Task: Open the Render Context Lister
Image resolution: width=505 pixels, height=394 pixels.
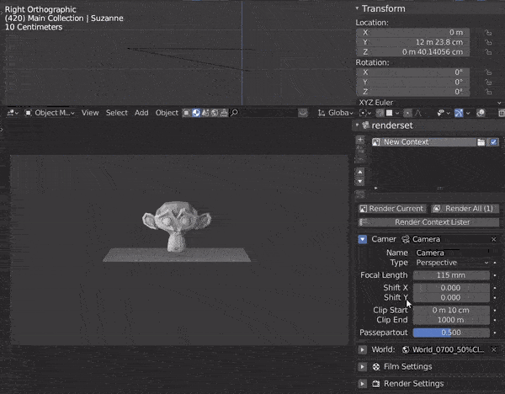Action: [x=428, y=222]
